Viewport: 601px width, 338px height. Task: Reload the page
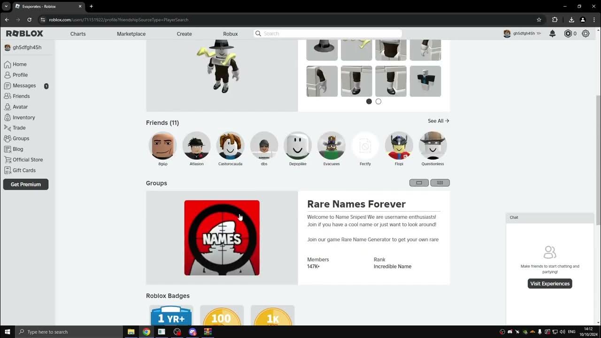pyautogui.click(x=29, y=20)
